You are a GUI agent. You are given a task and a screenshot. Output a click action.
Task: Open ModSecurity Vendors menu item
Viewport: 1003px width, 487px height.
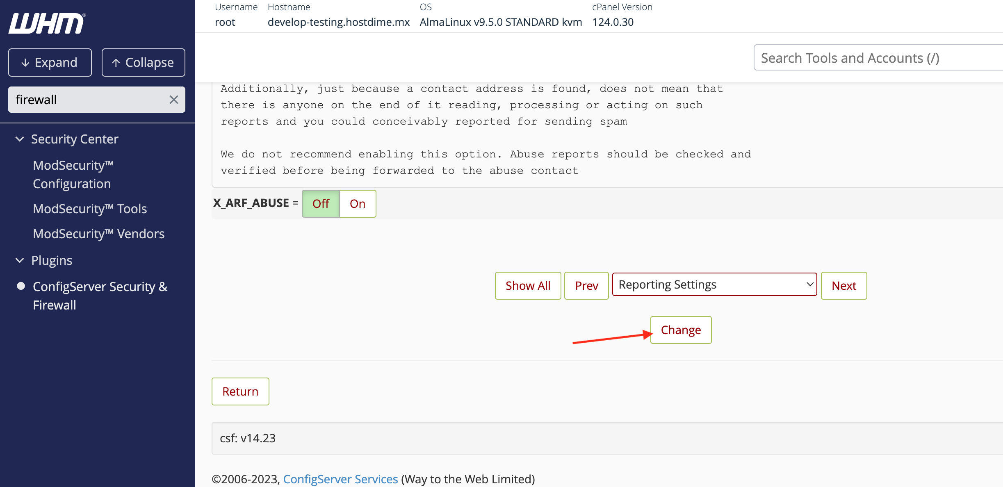click(98, 234)
